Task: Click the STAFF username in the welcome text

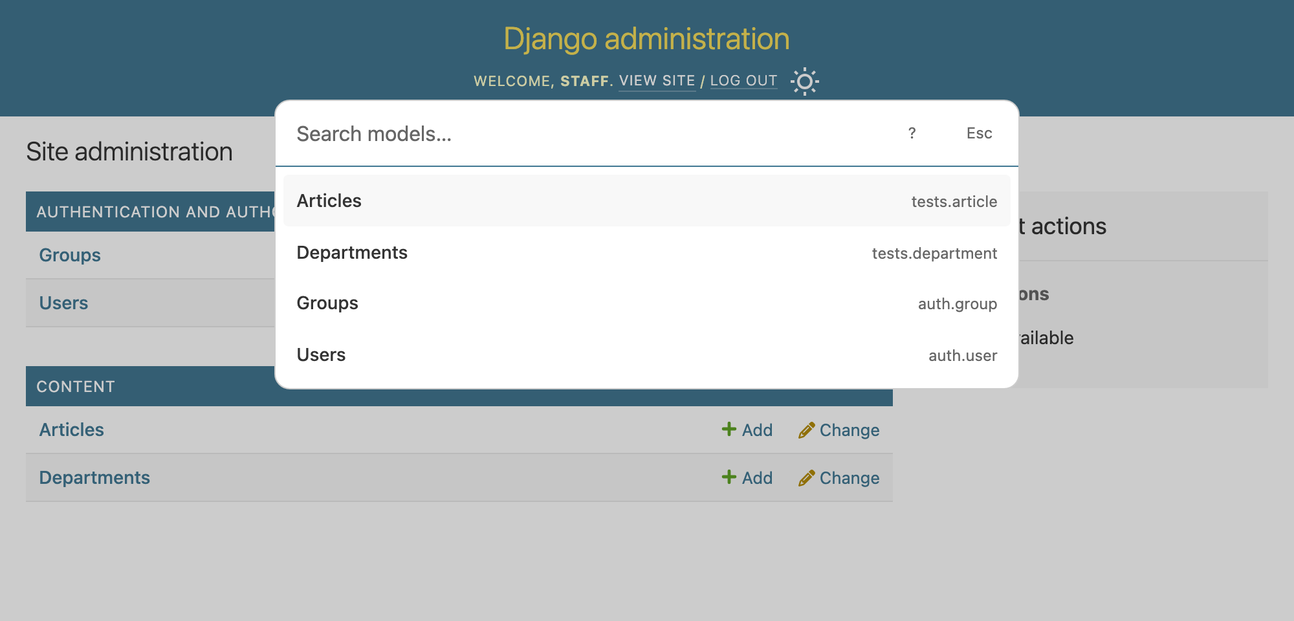Action: click(x=585, y=81)
